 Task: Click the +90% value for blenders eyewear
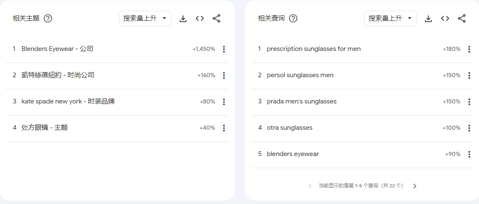pos(453,154)
